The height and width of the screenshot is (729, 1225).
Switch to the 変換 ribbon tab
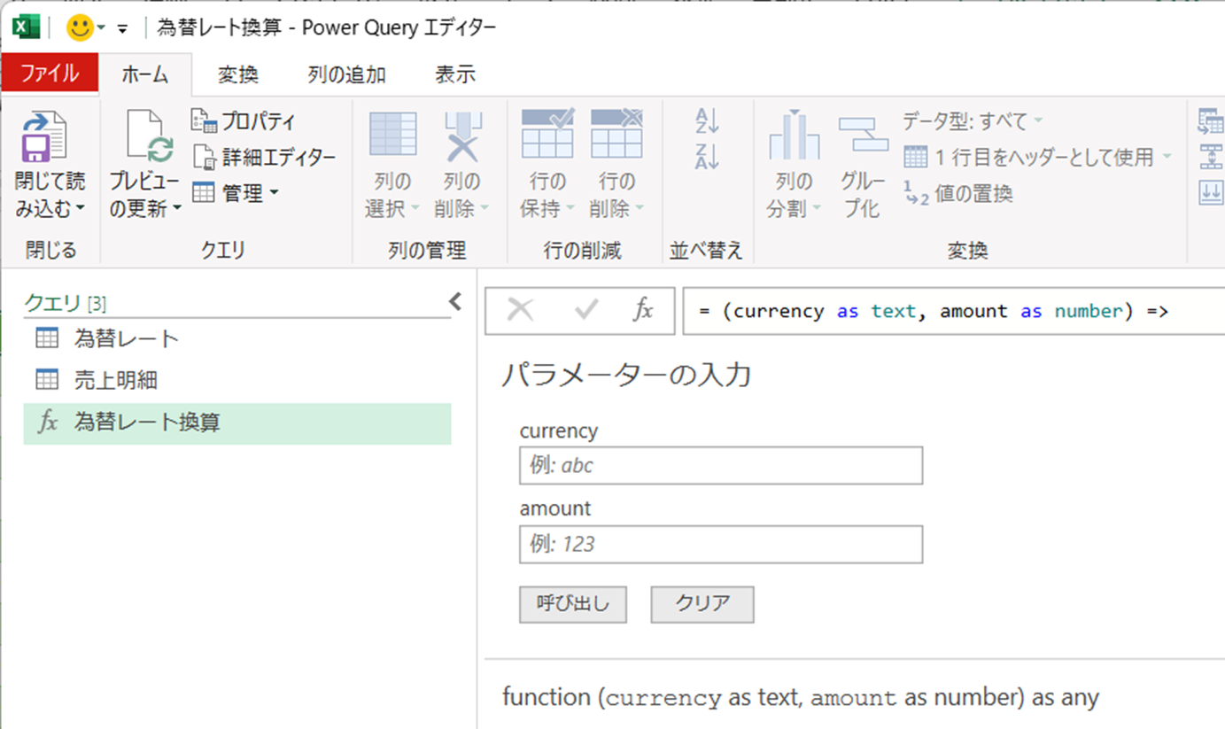pos(237,74)
